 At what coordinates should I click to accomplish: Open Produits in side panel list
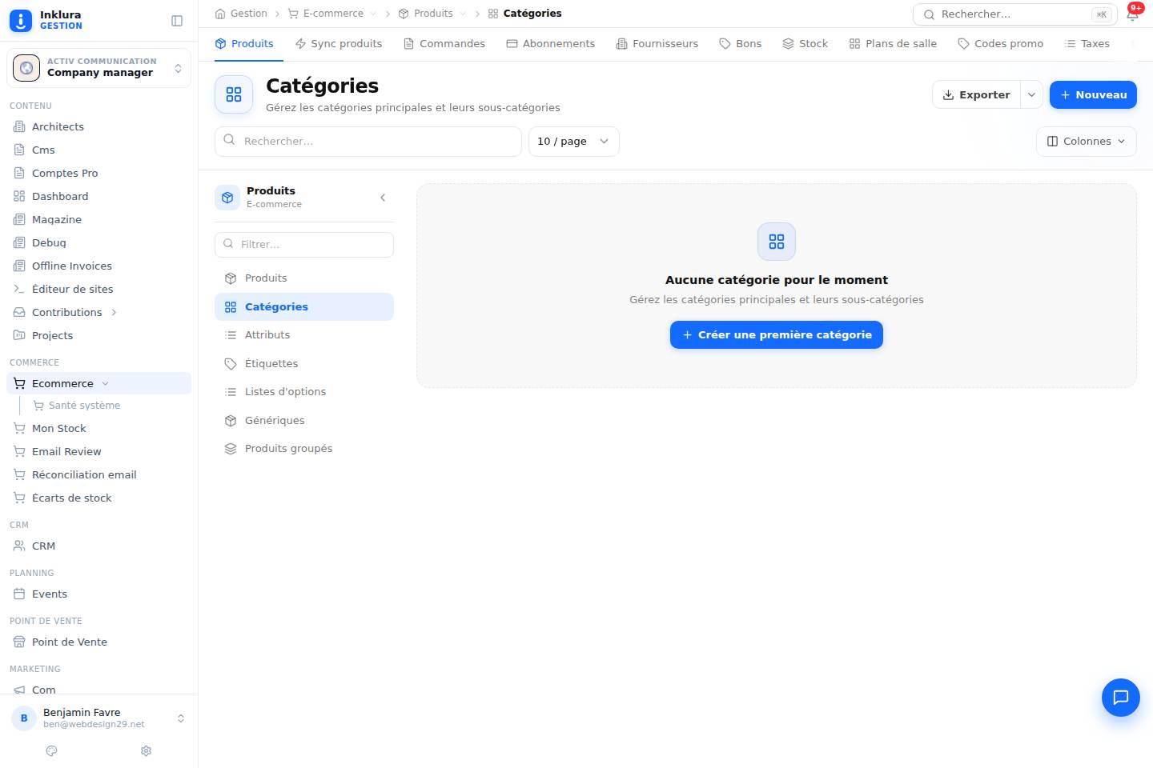tap(304, 278)
